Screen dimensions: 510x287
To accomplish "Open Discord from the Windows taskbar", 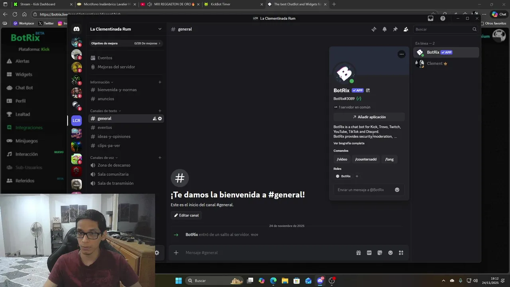I will point(320,281).
